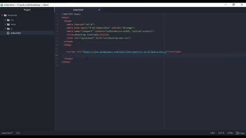The width and height of the screenshot is (246, 138).
Task: Minimize the Atom window
Action: pyautogui.click(x=226, y=5)
